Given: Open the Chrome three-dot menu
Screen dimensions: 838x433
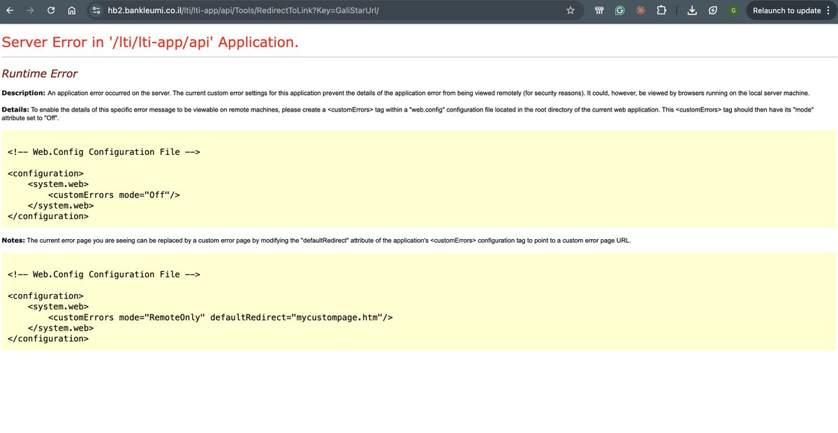Looking at the screenshot, I should 828,10.
